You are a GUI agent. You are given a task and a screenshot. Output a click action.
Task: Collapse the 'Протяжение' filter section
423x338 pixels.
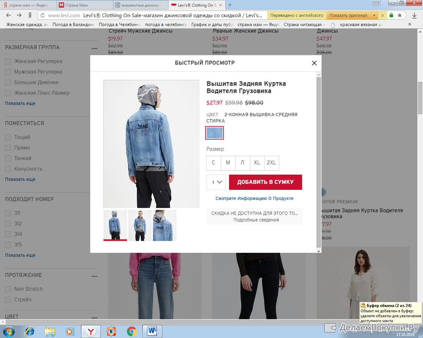coord(94,276)
